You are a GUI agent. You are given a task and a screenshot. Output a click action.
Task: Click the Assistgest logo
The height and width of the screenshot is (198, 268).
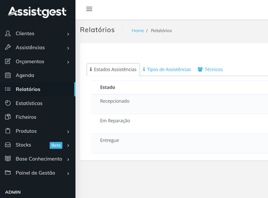[x=37, y=12]
